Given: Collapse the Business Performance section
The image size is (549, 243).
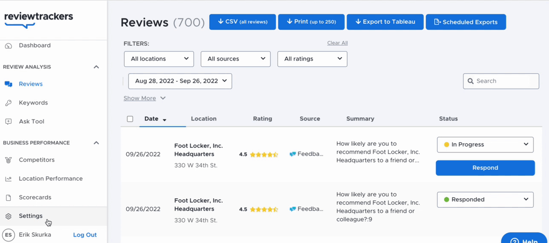Looking at the screenshot, I should pos(96,143).
